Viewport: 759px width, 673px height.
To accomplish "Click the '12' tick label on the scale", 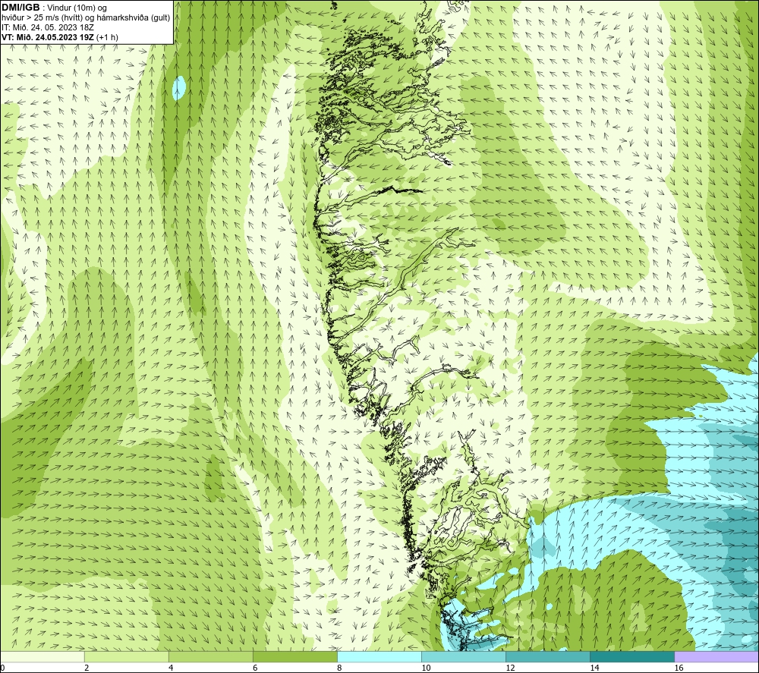I will (x=510, y=668).
